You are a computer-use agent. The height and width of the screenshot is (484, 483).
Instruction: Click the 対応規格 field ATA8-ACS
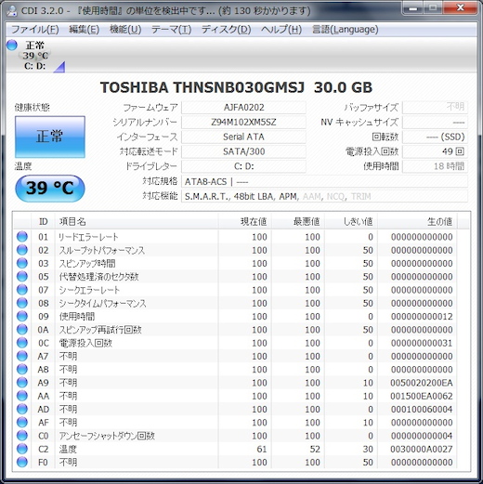(324, 181)
